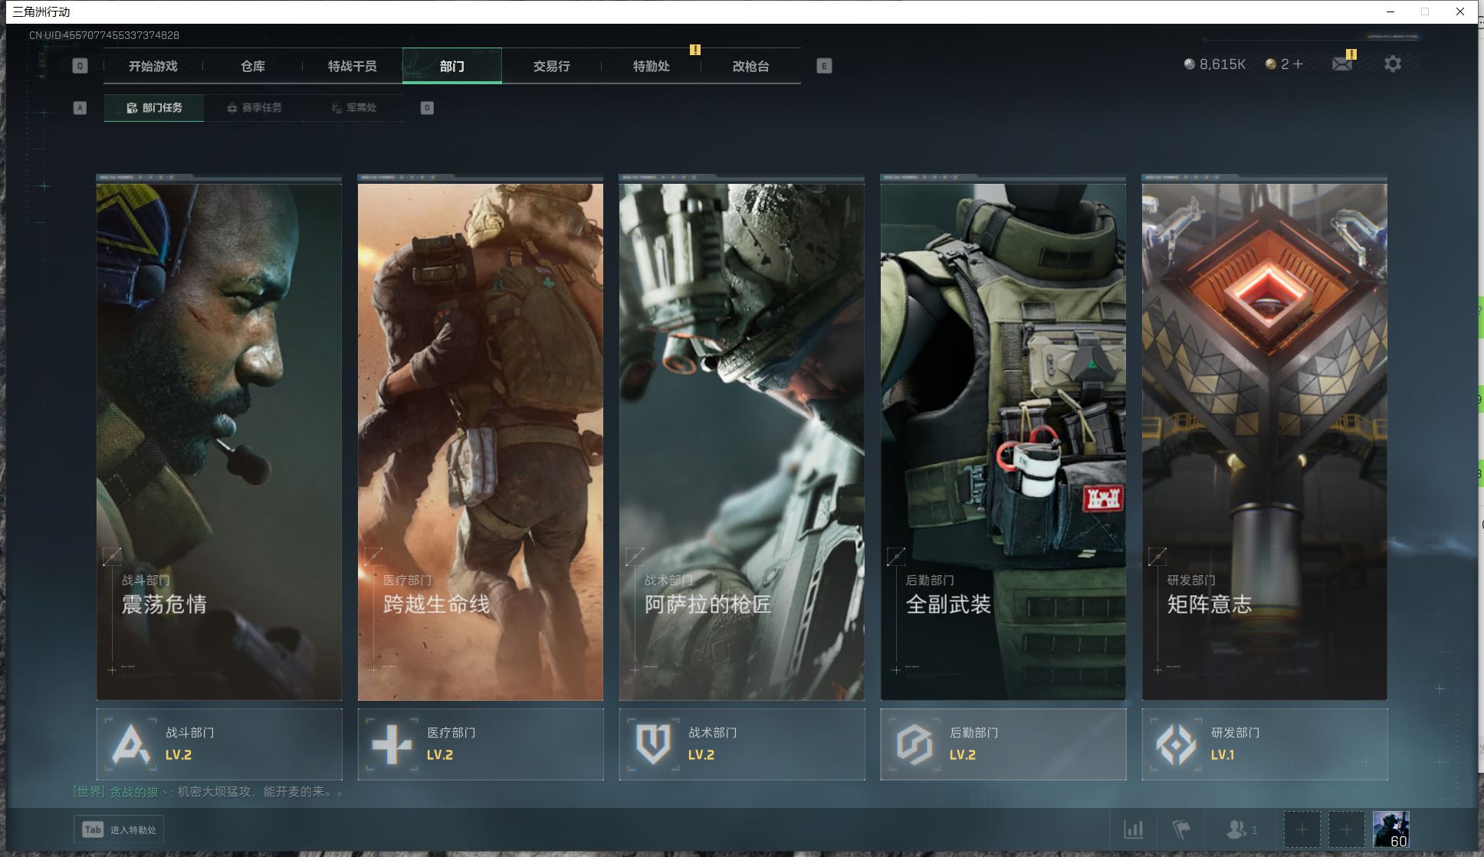Add premium currency with plus icon
1484x857 pixels.
[x=1298, y=64]
